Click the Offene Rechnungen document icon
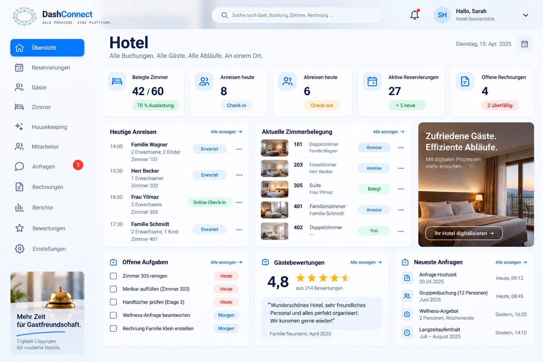543x362 pixels. pos(465,81)
